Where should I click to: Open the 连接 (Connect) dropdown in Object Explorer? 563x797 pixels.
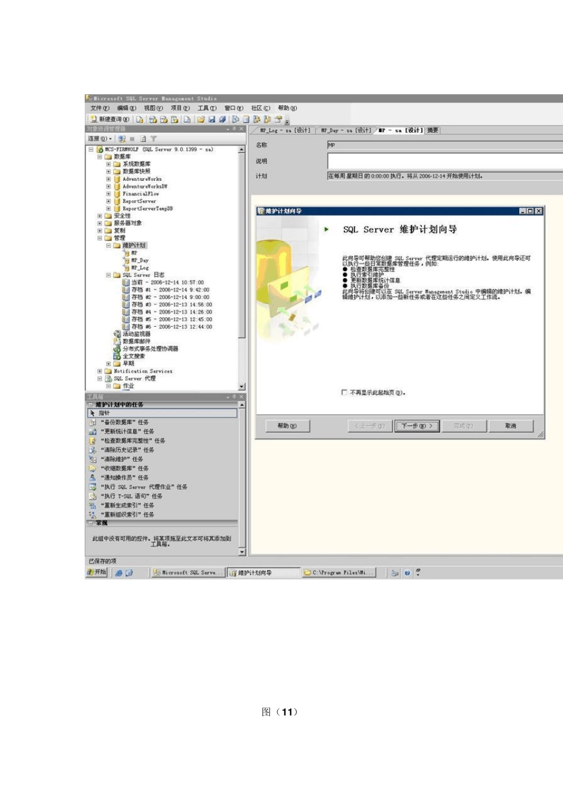(100, 139)
